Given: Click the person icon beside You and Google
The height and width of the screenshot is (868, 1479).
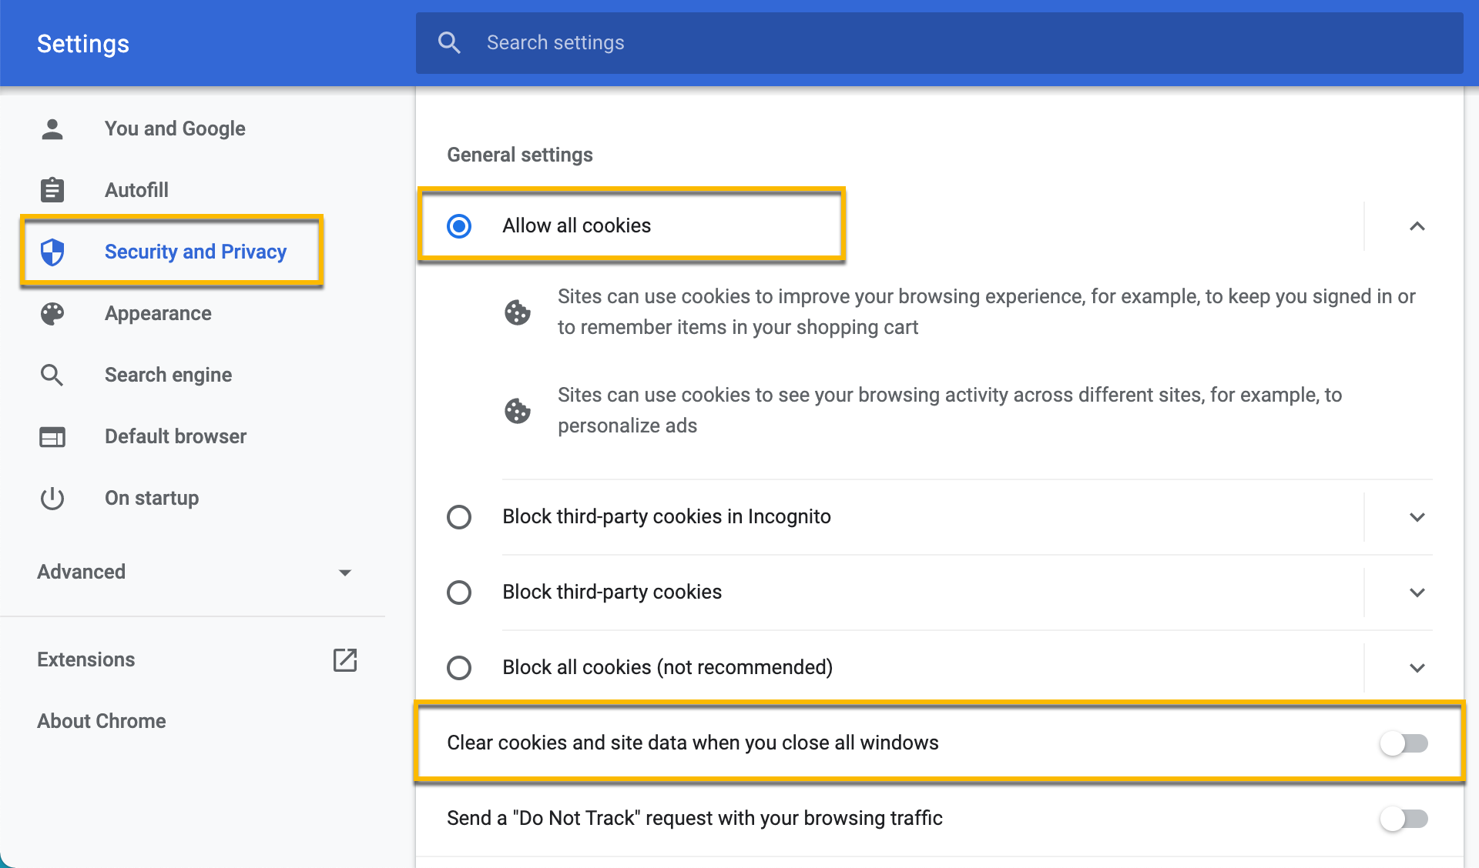Looking at the screenshot, I should click(52, 129).
